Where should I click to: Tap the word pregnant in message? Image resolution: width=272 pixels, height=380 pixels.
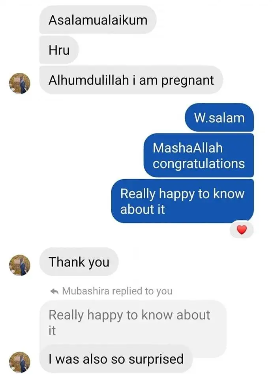click(188, 81)
